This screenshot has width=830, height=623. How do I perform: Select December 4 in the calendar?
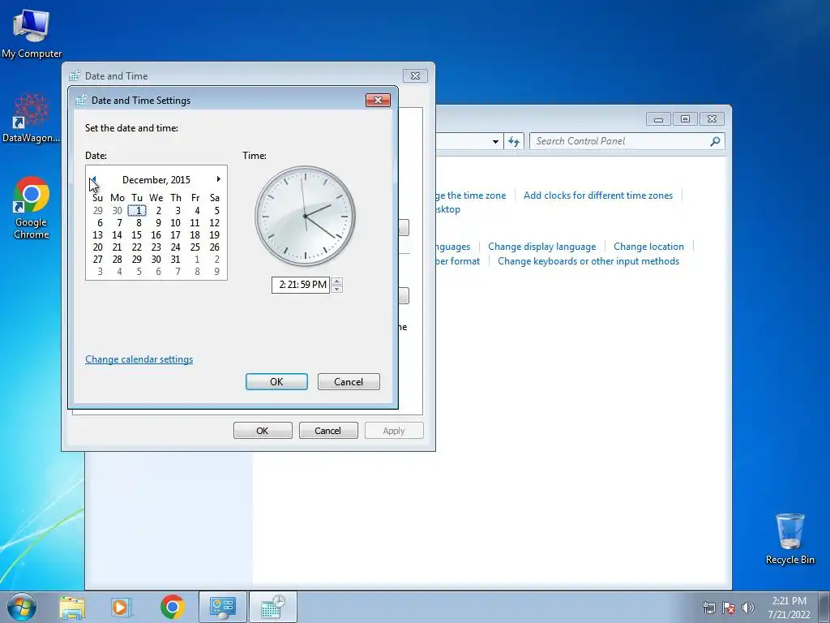pos(197,210)
